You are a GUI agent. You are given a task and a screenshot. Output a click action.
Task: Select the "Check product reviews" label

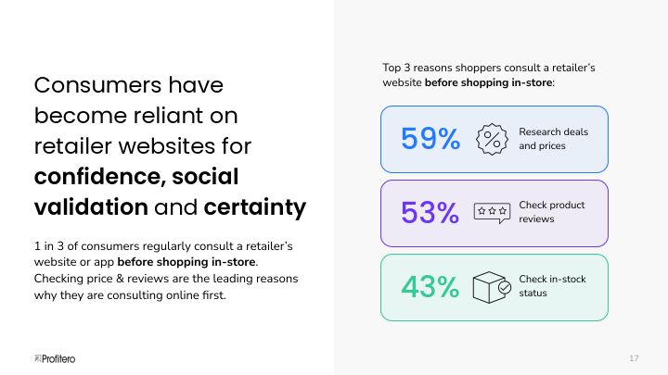(552, 212)
